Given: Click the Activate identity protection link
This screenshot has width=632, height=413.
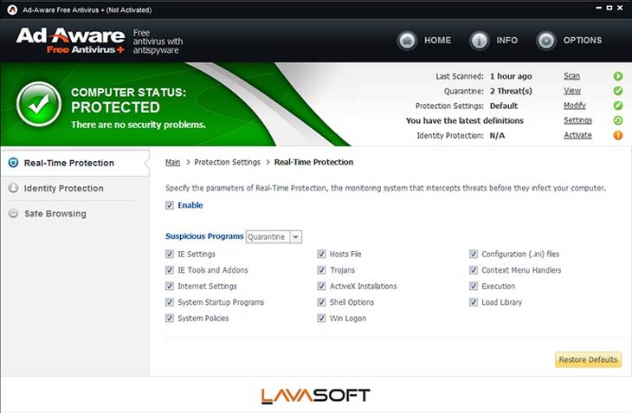Looking at the screenshot, I should 577,135.
